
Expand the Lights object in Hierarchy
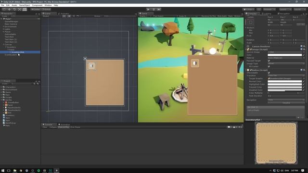pos(3,29)
